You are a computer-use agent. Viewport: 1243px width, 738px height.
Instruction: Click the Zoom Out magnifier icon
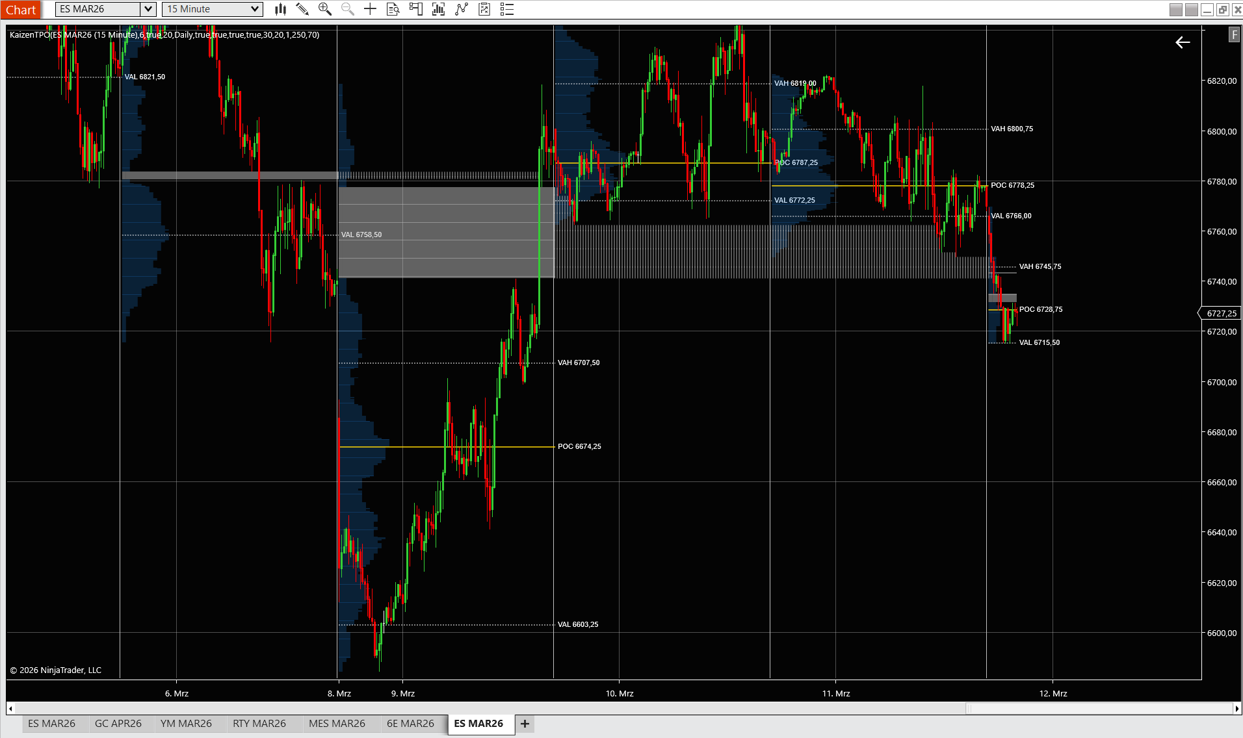[348, 9]
